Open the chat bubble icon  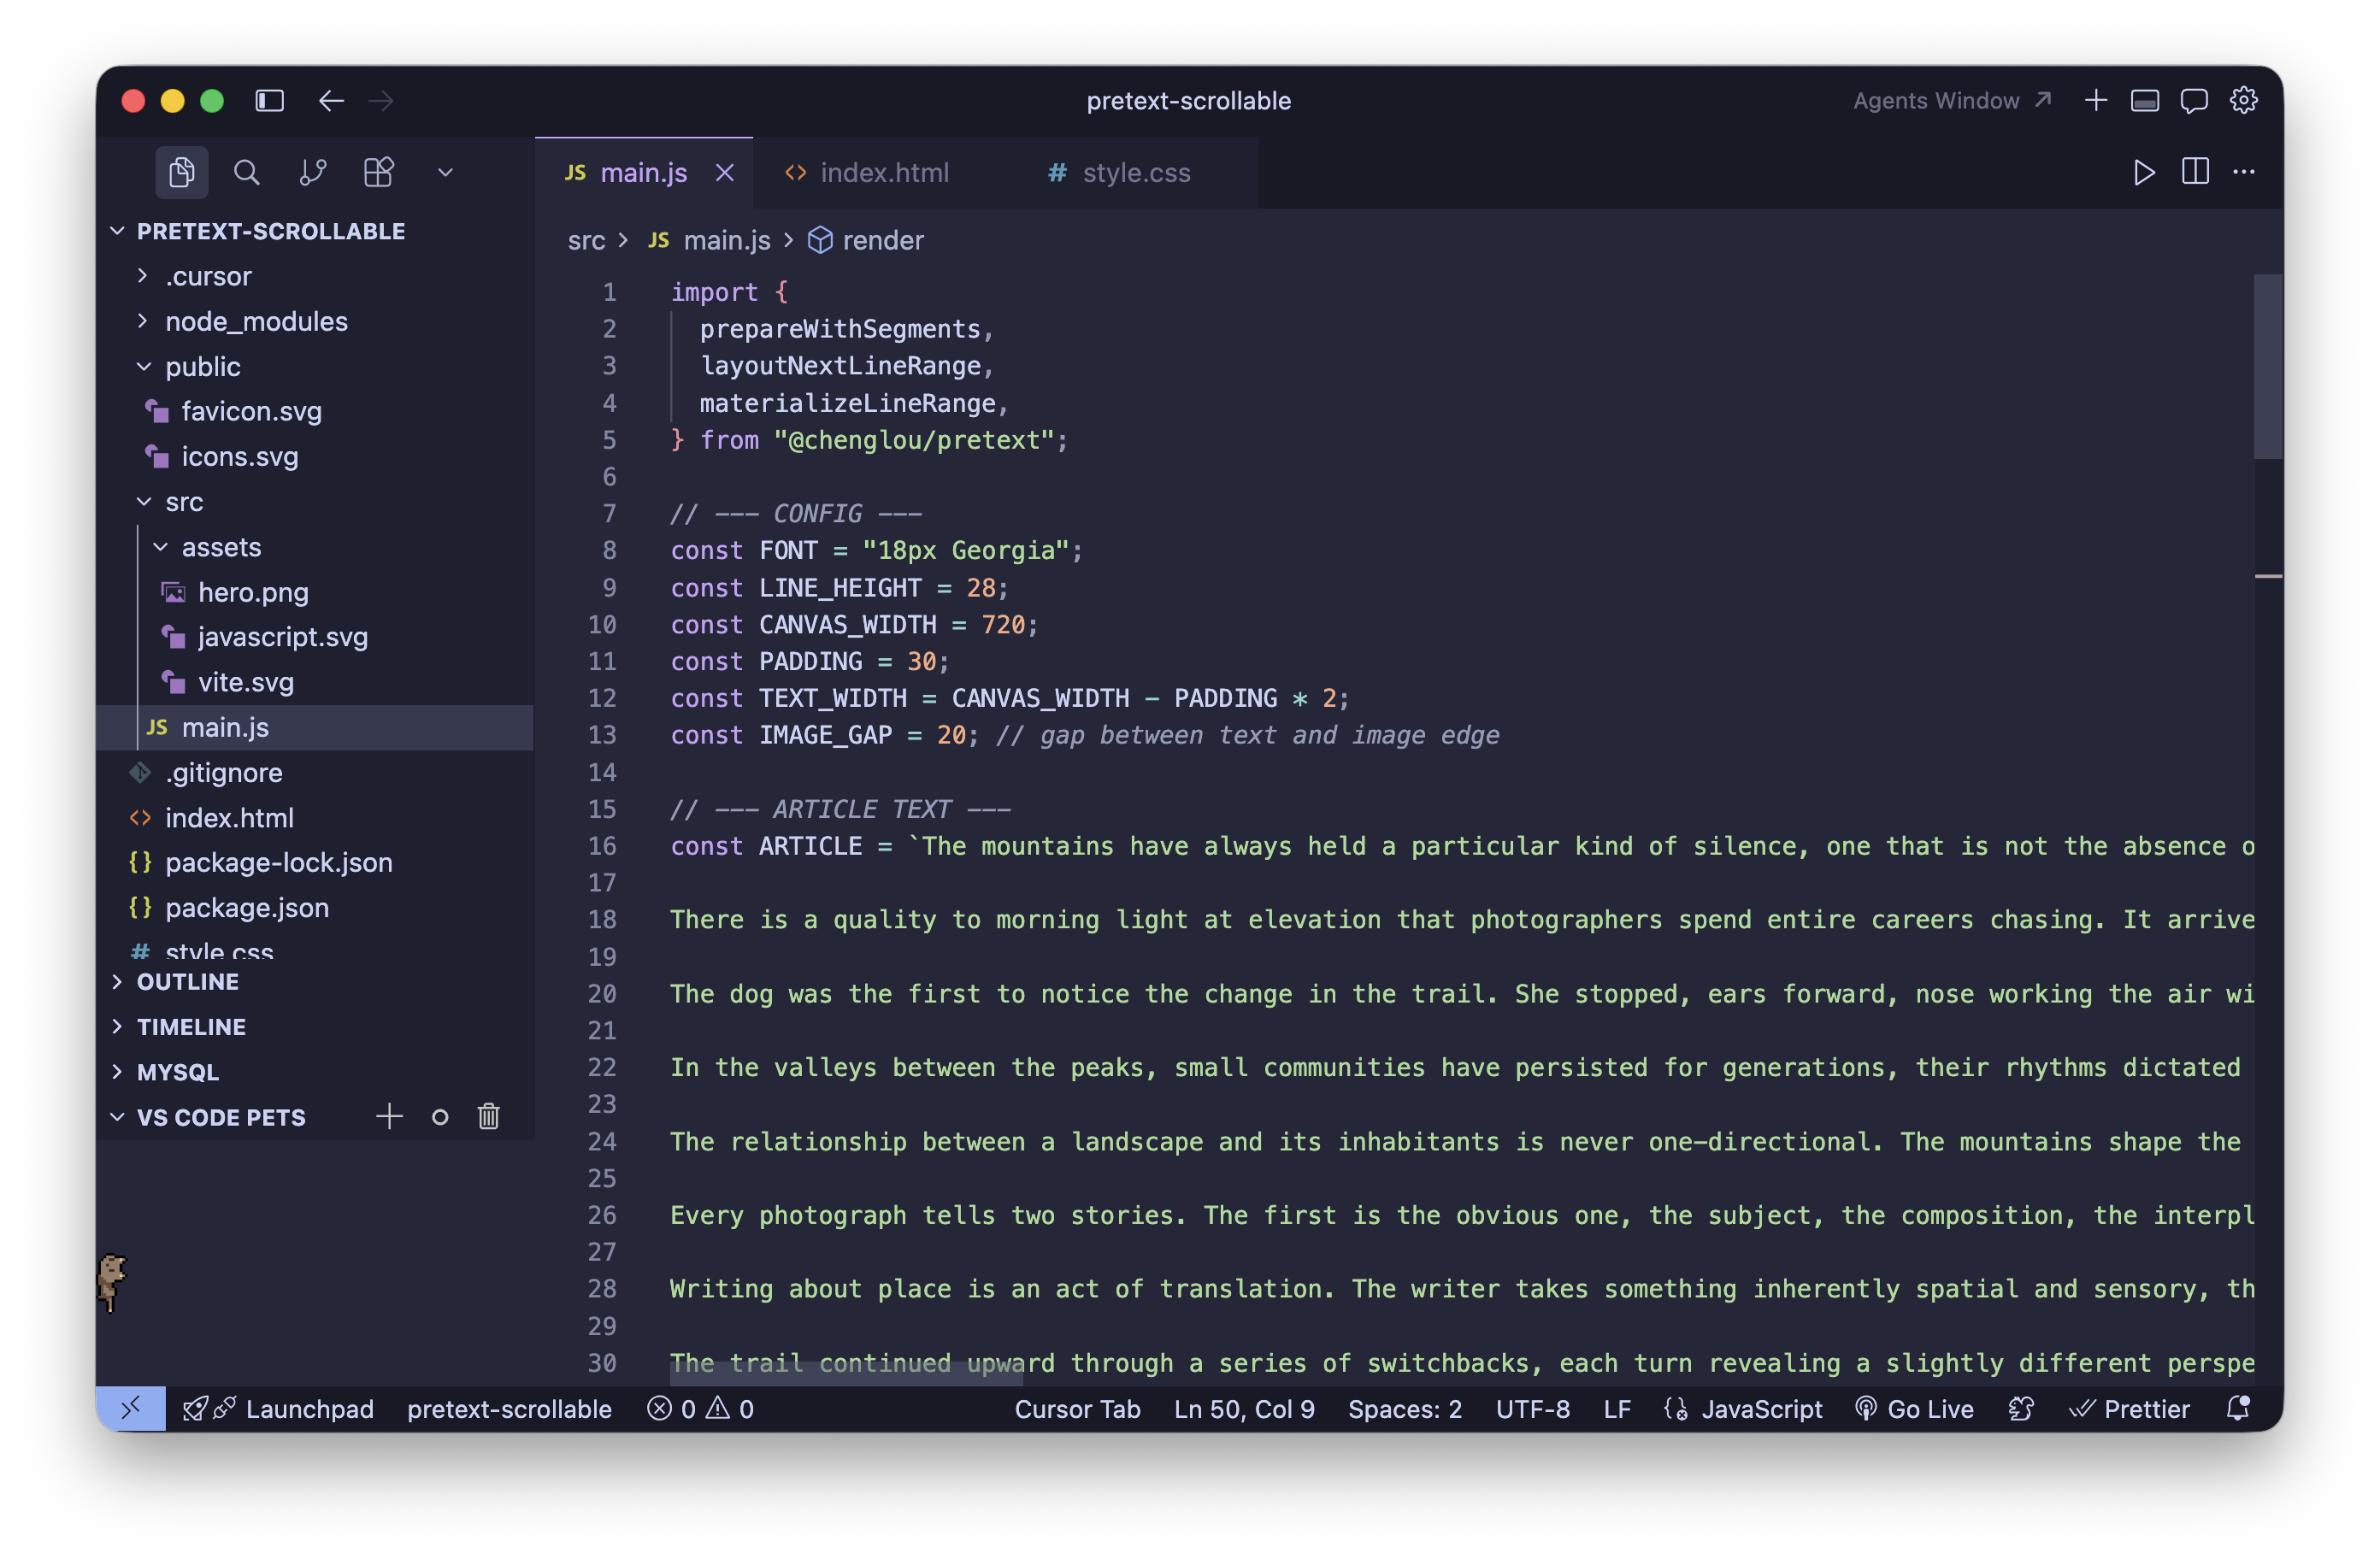2194,101
